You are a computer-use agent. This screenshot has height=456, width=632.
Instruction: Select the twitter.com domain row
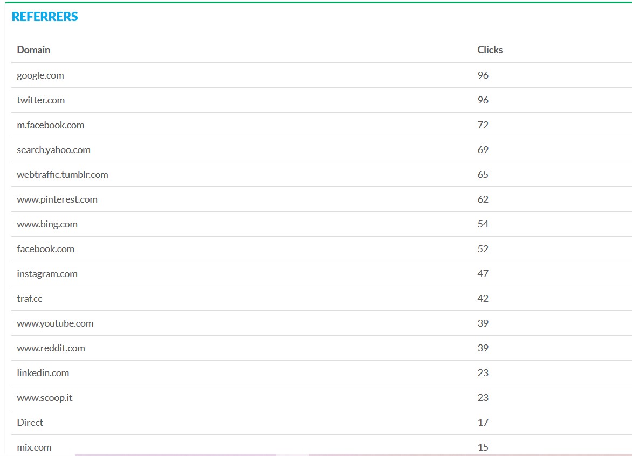41,100
